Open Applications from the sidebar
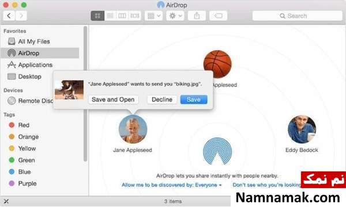Viewport: 346px width, 207px height. point(40,65)
